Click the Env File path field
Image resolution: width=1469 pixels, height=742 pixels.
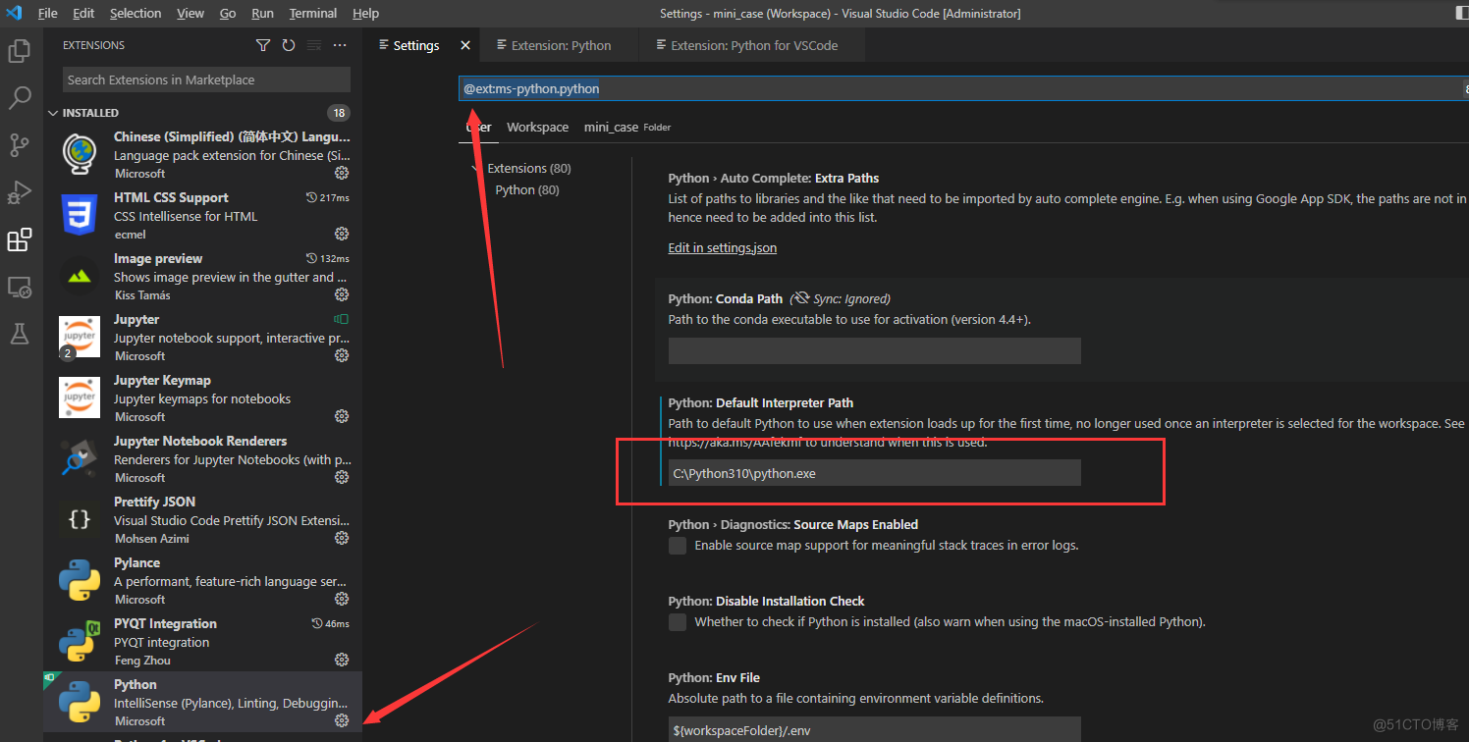click(874, 730)
